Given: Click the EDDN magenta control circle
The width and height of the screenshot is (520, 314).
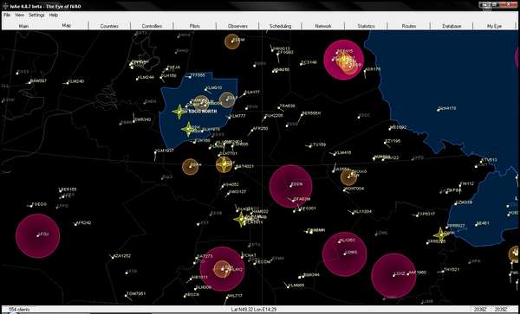Looking at the screenshot, I should click(290, 186).
